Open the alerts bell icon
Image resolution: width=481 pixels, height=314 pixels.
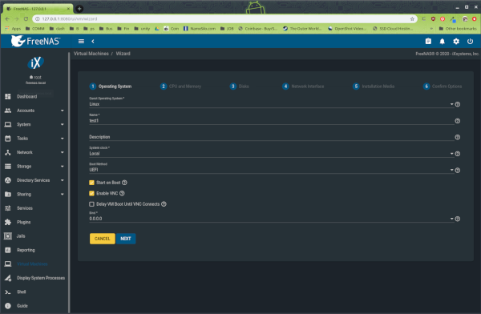point(442,41)
